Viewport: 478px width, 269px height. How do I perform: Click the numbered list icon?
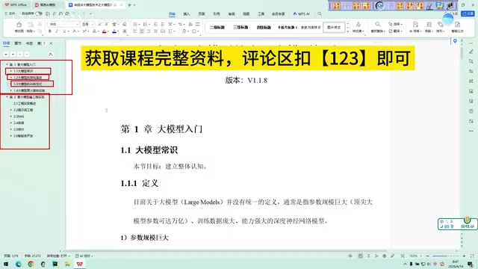(145, 24)
